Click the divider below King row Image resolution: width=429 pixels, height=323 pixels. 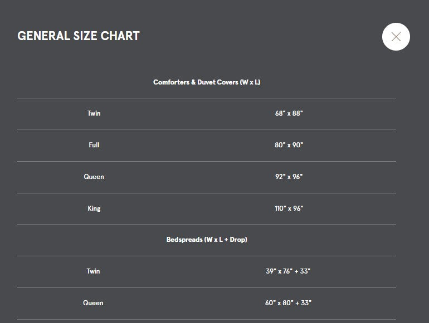click(207, 225)
